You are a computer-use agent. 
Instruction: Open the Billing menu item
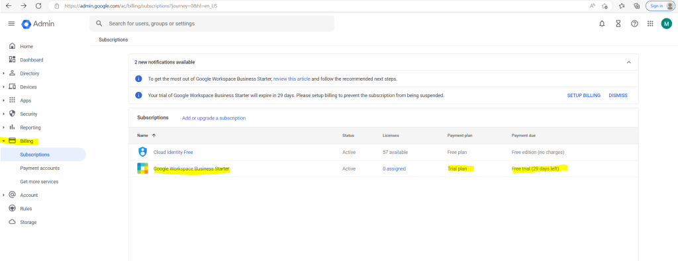[x=26, y=141]
